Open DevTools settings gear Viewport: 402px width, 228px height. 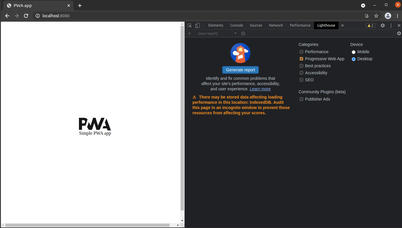383,25
